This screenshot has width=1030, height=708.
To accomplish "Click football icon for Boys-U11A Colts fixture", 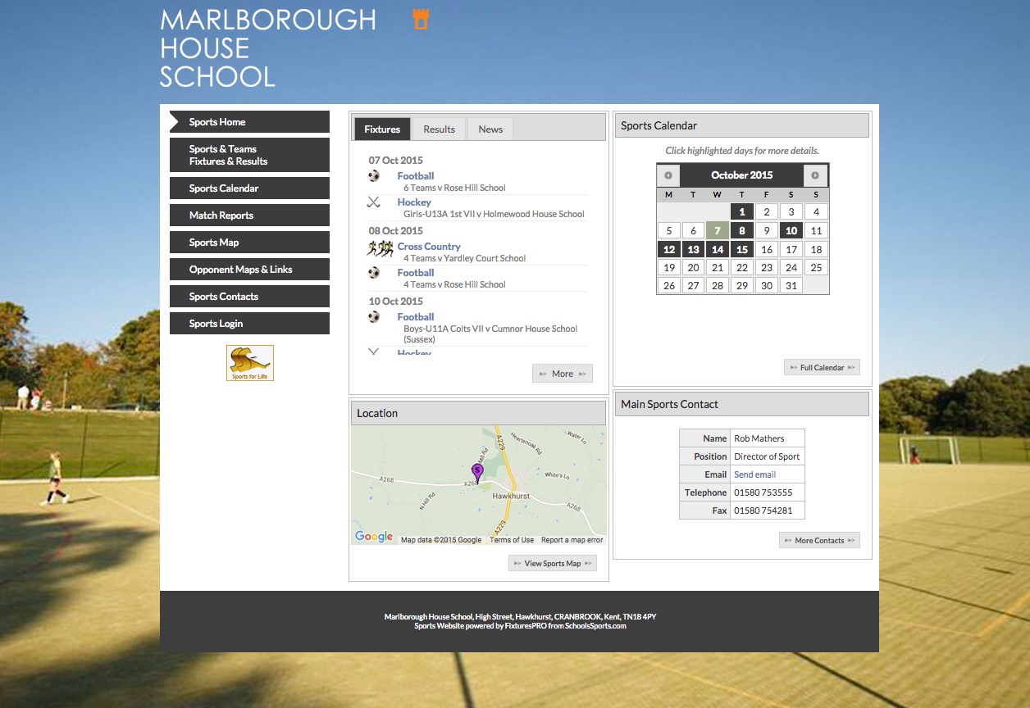I will 374,317.
